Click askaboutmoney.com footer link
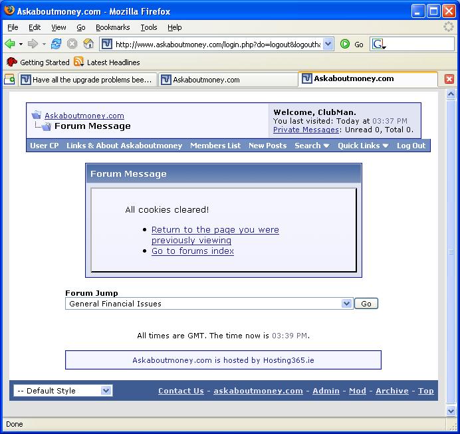Screen dimensions: 460x434 [258, 391]
